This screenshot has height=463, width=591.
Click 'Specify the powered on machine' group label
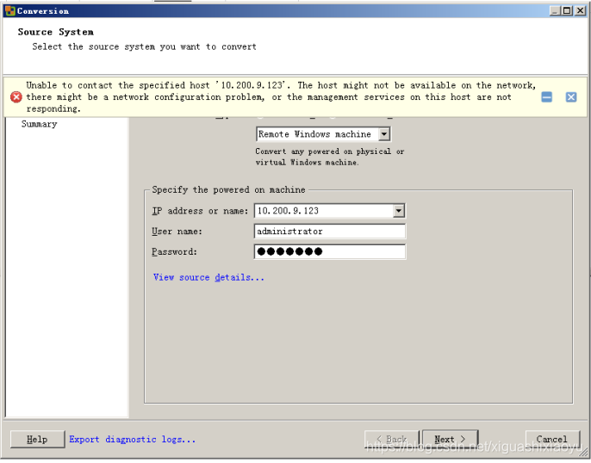pyautogui.click(x=229, y=190)
